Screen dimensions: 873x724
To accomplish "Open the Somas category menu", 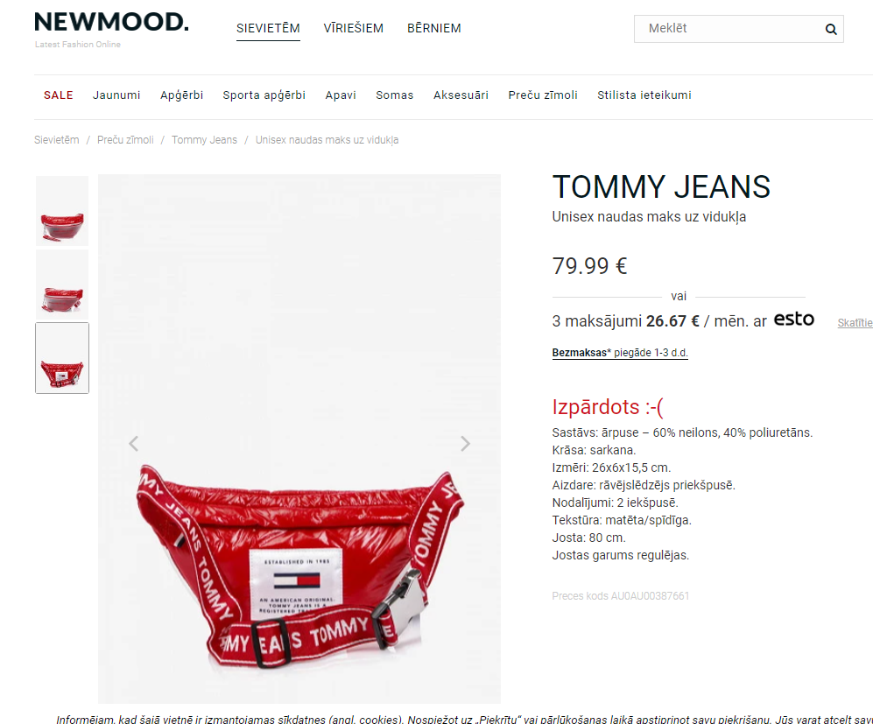I will coord(395,95).
